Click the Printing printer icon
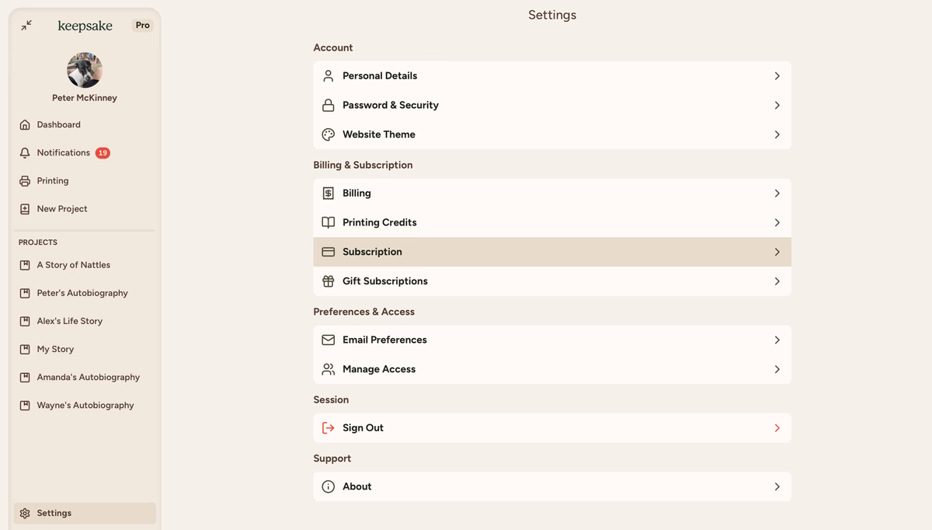Viewport: 932px width, 530px height. [x=25, y=181]
